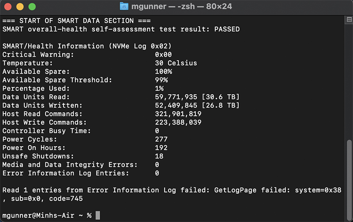Click the yellow minimize window button
The image size is (353, 222).
tap(20, 7)
